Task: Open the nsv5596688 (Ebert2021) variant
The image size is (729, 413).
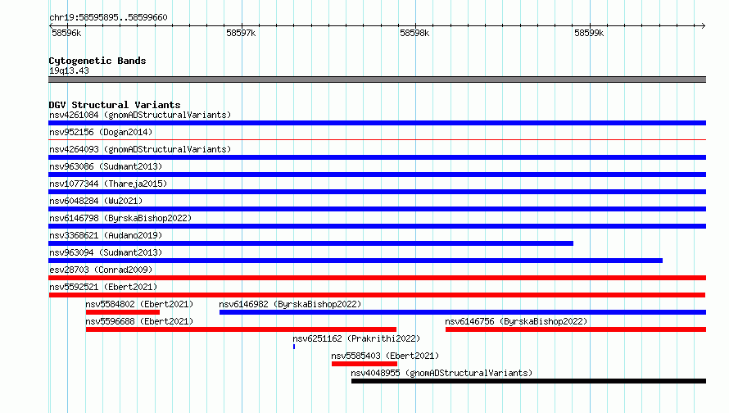Action: point(139,321)
